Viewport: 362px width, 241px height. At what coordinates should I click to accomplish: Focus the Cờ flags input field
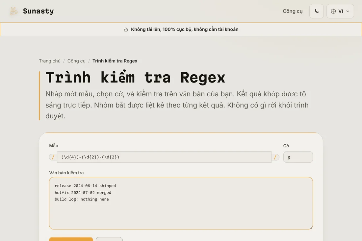point(298,157)
